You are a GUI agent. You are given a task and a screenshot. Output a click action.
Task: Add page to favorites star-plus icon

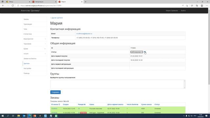[x=187, y=6]
